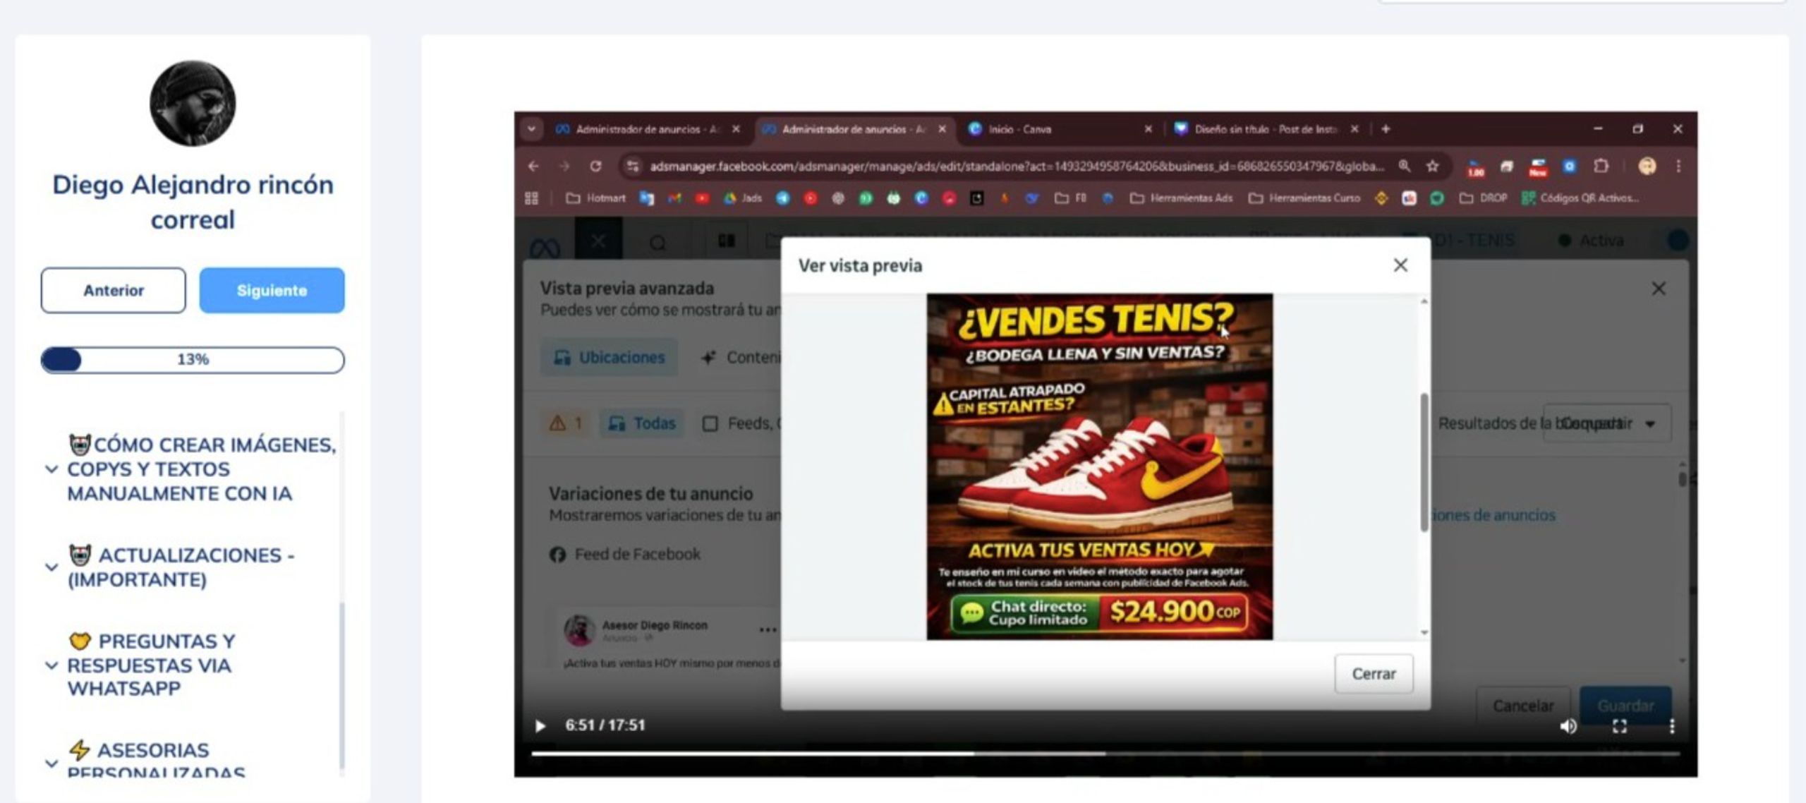
Task: Open a new browser tab
Action: coord(1386,129)
